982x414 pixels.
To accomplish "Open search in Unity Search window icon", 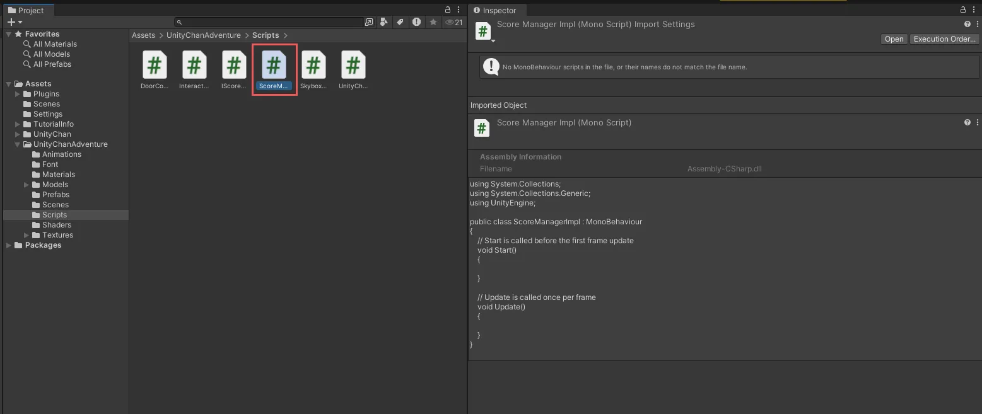I will 369,22.
